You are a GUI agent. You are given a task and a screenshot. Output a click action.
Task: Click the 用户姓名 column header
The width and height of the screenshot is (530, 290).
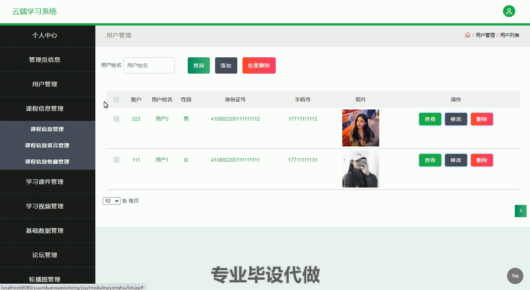tap(162, 100)
